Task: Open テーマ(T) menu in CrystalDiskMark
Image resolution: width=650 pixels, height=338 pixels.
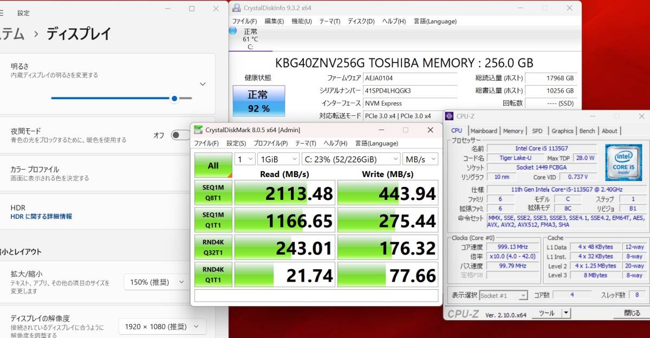Action: pos(305,144)
